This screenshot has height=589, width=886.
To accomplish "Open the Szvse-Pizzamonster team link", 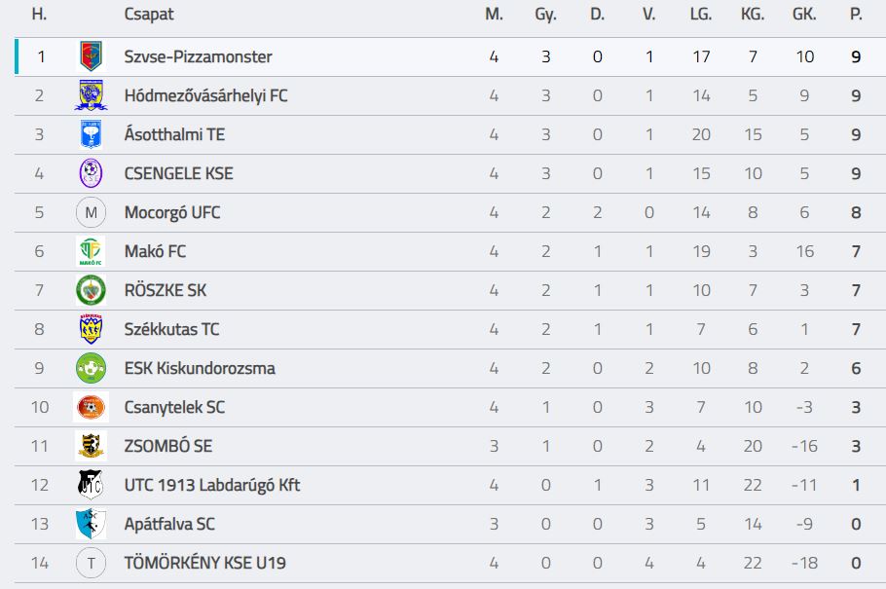I will (198, 56).
